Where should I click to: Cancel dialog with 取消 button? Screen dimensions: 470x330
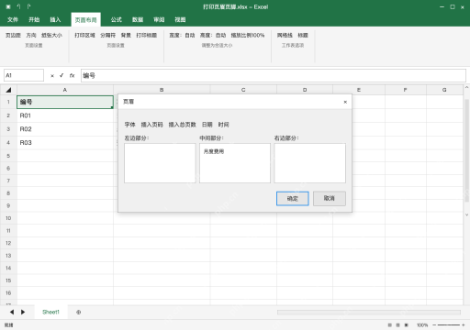point(330,198)
